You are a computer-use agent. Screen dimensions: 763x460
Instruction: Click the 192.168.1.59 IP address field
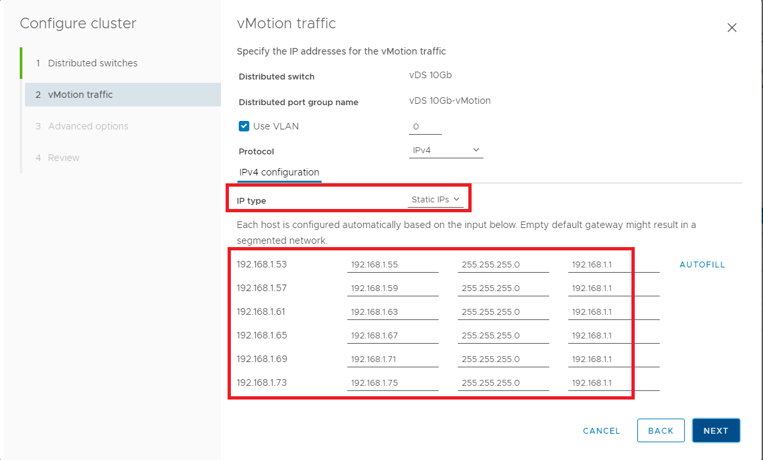click(x=392, y=288)
